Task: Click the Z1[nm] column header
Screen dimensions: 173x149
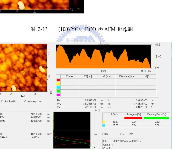Action: tap(69, 76)
